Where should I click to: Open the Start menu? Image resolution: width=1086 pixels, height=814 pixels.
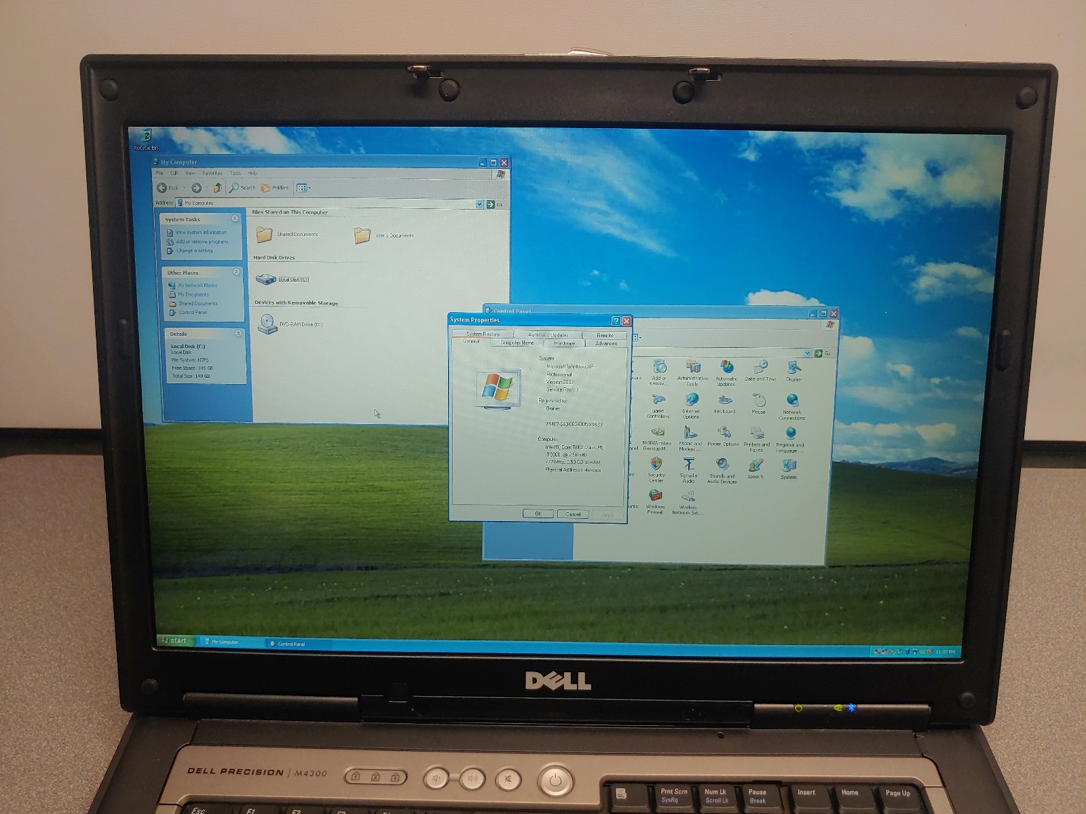[175, 640]
